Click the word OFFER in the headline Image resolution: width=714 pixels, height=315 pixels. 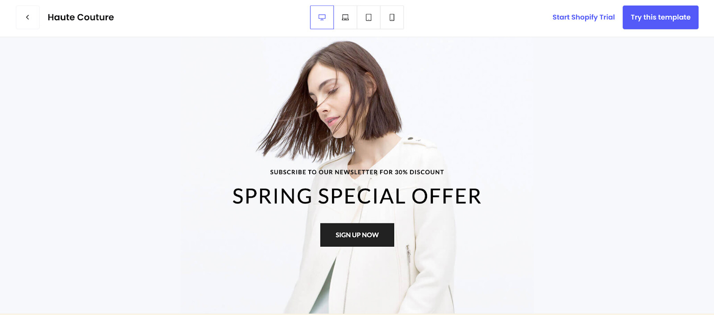446,196
